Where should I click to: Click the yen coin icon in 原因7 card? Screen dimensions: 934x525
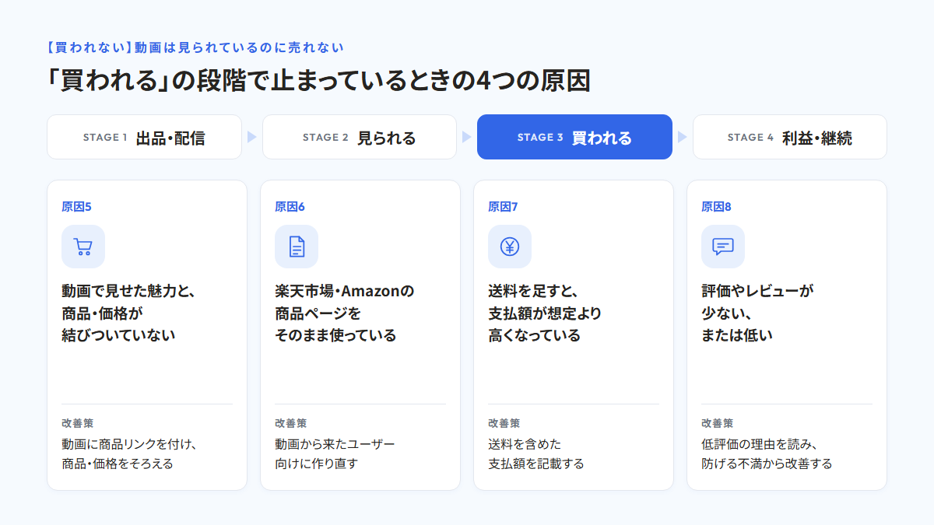(x=510, y=247)
